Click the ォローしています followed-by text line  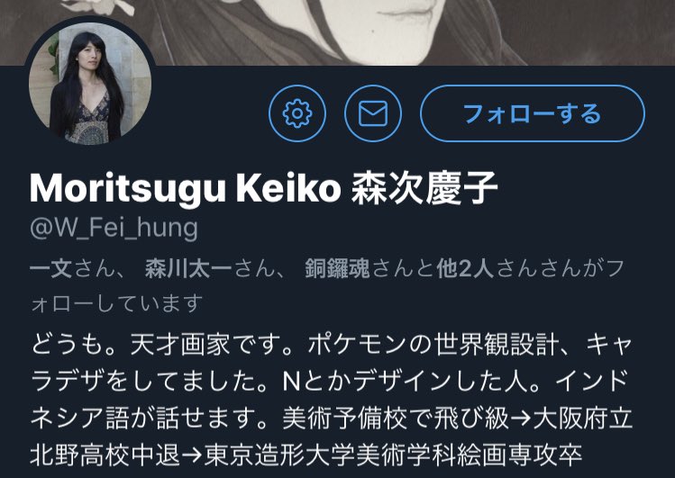tap(116, 303)
